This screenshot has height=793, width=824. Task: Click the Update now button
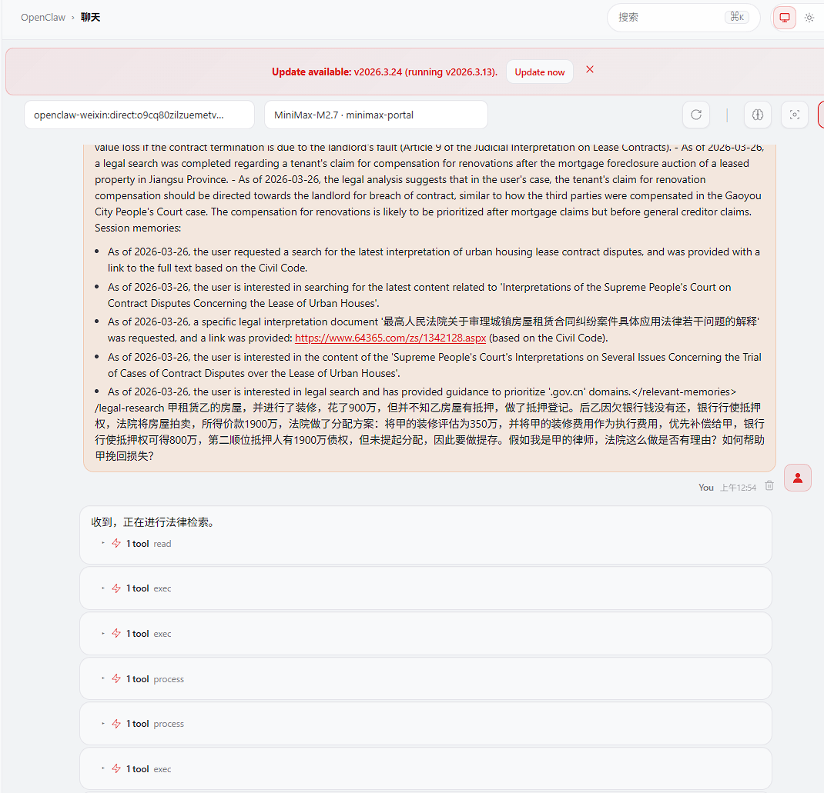click(540, 72)
